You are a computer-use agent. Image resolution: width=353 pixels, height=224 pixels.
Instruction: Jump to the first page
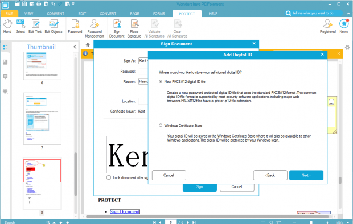[x=154, y=222]
